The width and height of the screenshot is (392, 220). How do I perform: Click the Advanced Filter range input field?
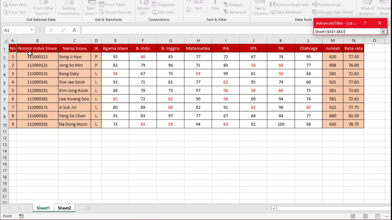tap(347, 31)
